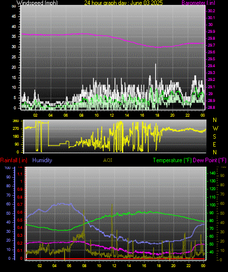Viewport: 228px width, 272px height.
Task: Select the "24 hour graph day : June 03 2025" heading
Action: point(123,3)
